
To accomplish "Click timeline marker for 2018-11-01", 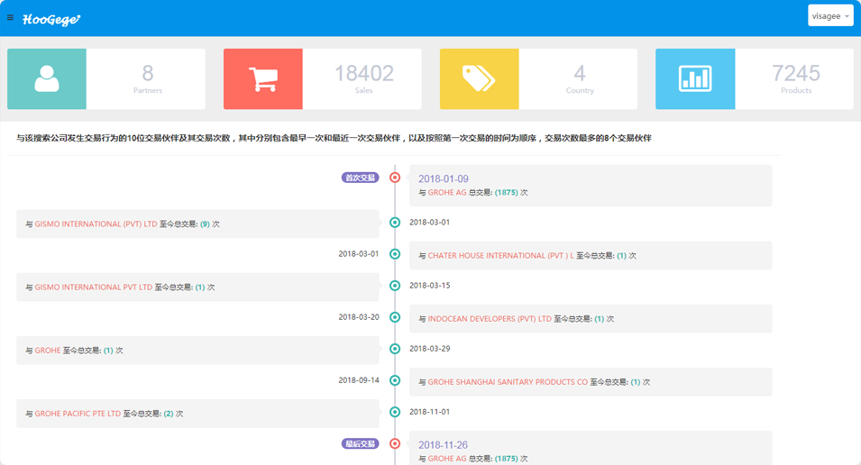I will [395, 412].
